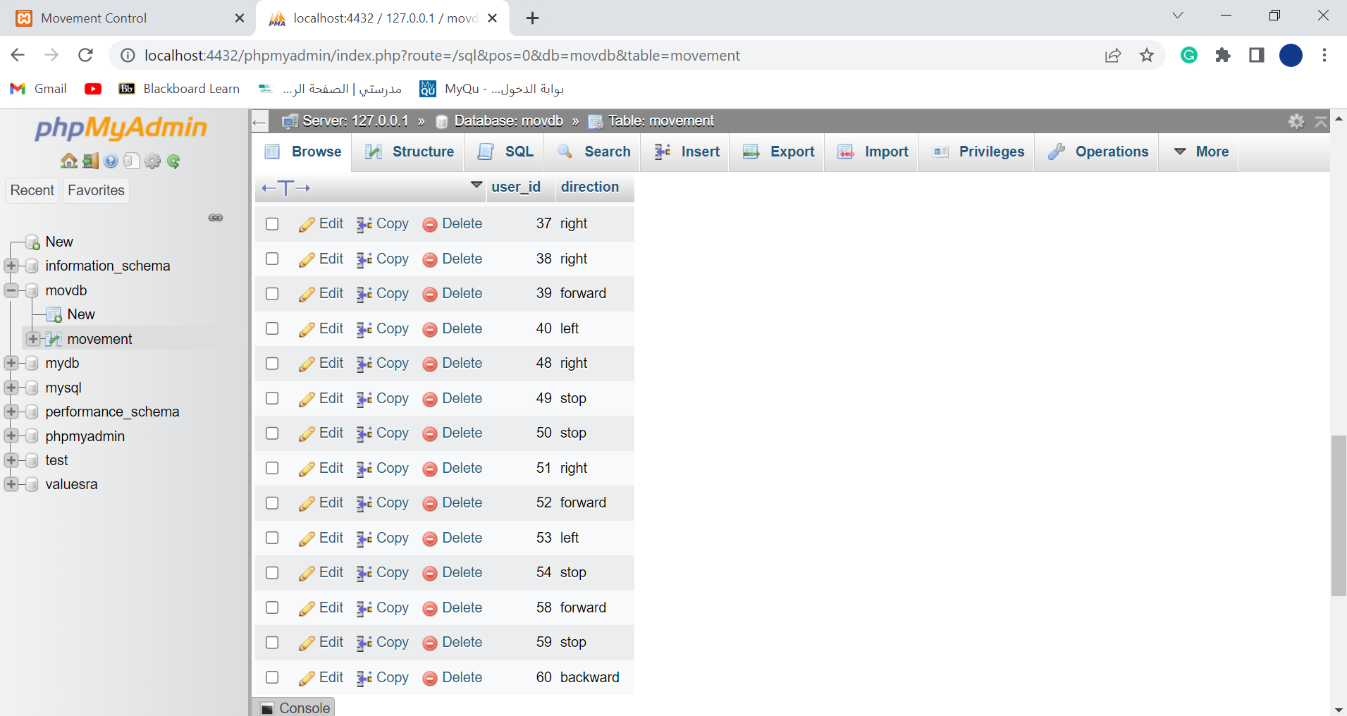
Task: Log out using the exit door icon
Action: pyautogui.click(x=90, y=161)
